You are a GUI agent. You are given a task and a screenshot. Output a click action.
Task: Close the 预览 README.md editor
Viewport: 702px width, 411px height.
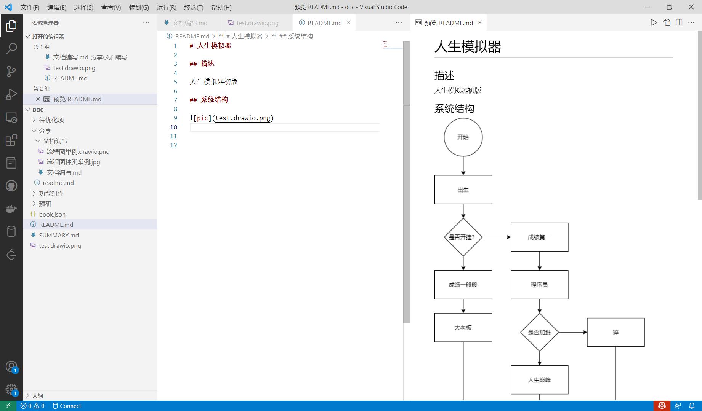(479, 23)
